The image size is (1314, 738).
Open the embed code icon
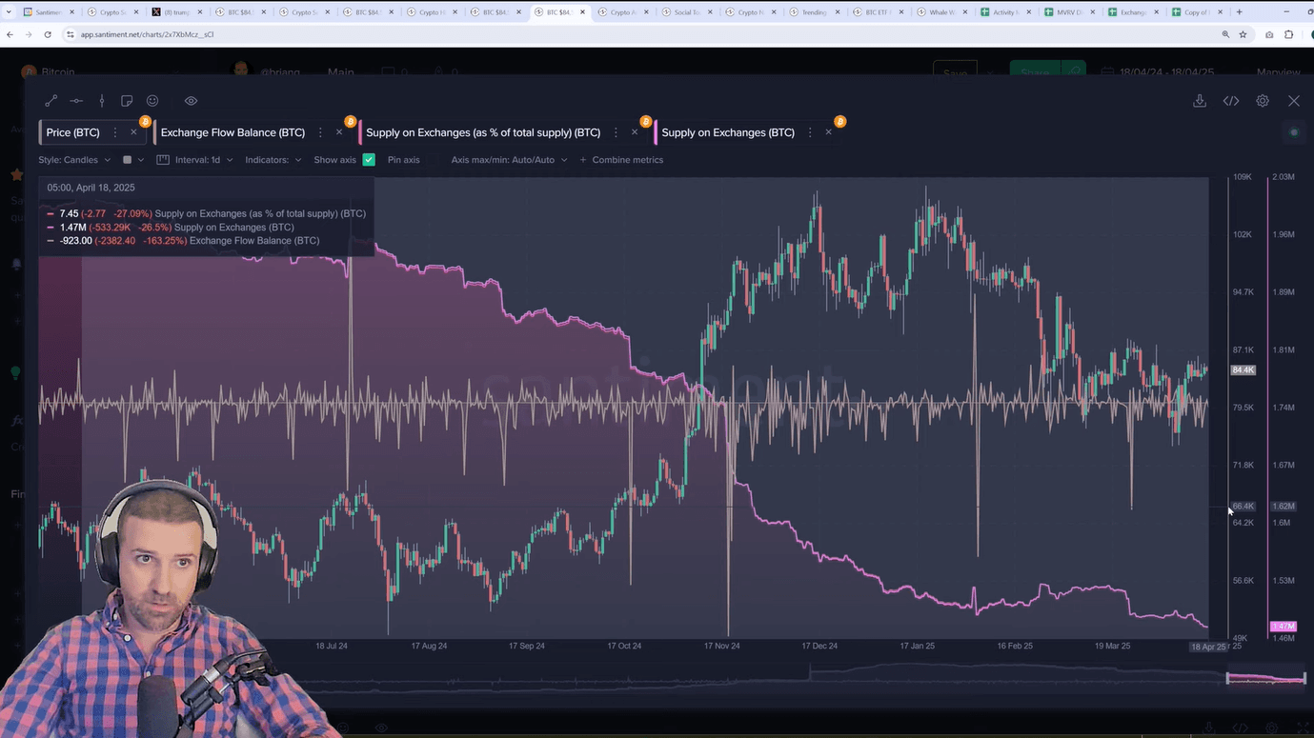pos(1231,101)
